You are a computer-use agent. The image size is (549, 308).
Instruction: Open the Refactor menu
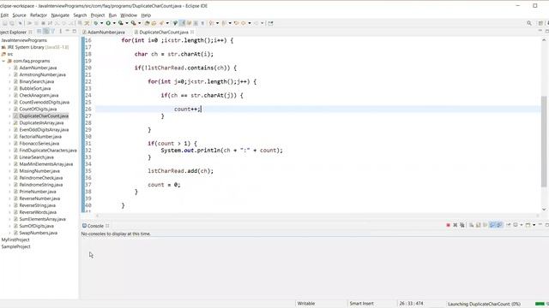pos(39,15)
